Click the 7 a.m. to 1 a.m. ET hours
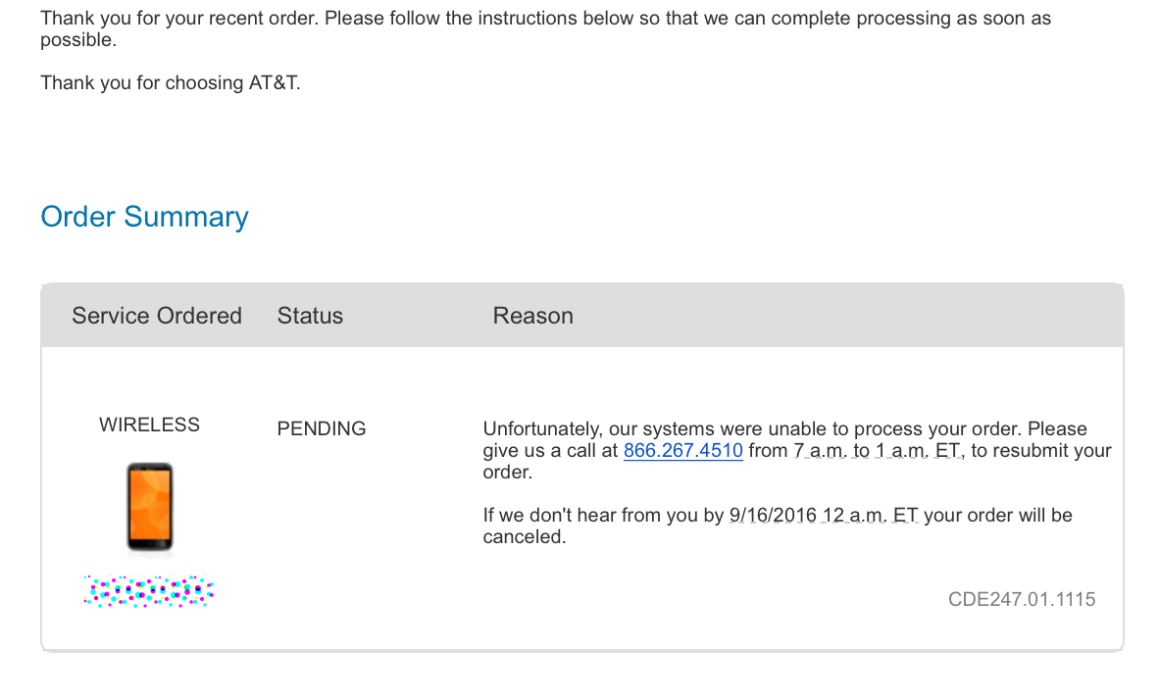 pos(879,451)
